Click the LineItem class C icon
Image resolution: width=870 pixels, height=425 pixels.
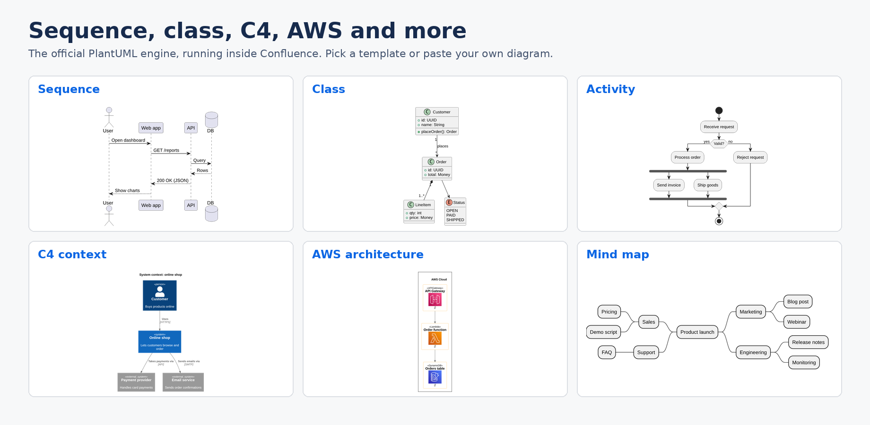click(x=410, y=204)
